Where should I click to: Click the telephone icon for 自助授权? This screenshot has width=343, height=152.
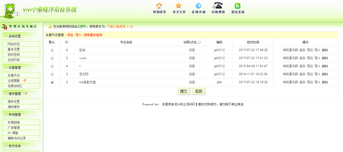[218, 5]
